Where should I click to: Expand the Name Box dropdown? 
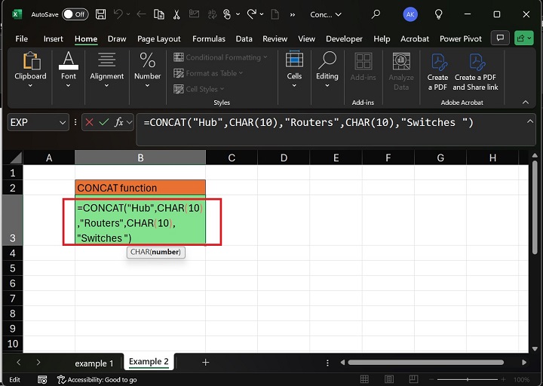(x=63, y=122)
